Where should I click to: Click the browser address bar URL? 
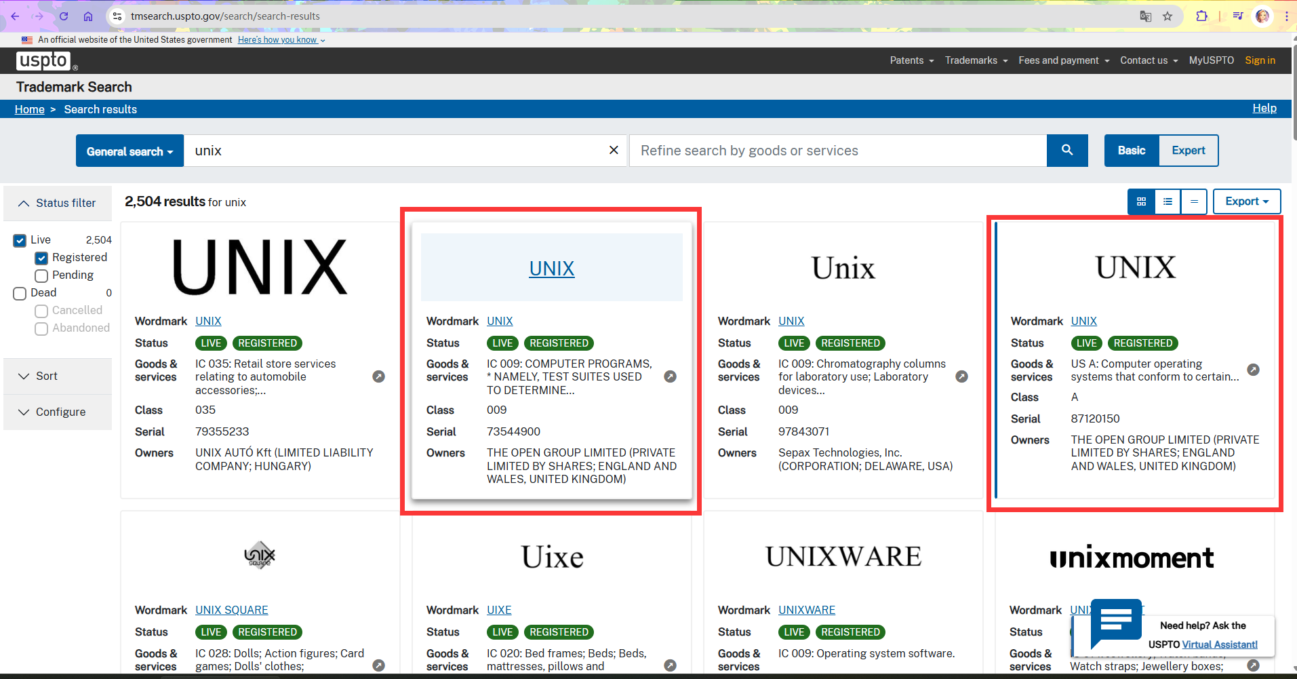[x=225, y=16]
